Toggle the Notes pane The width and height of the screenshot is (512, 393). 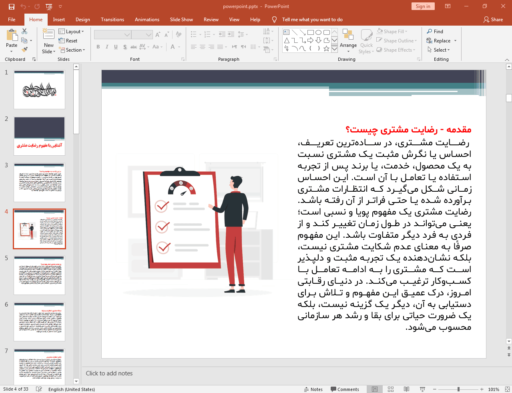point(313,389)
